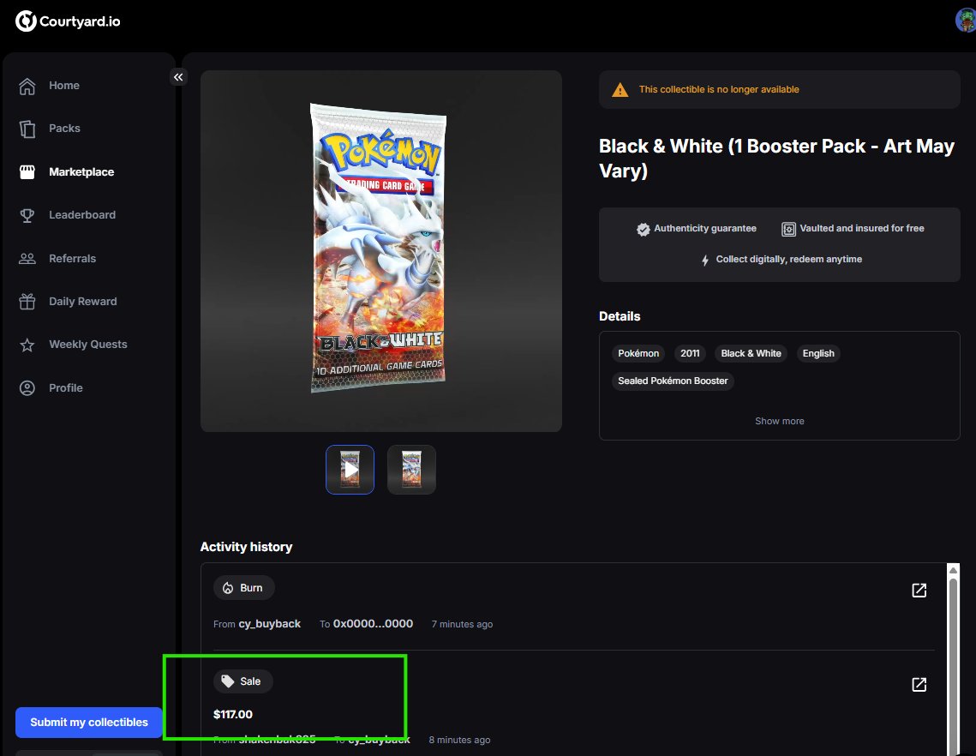
Task: Open user avatar in top right
Action: click(x=966, y=21)
